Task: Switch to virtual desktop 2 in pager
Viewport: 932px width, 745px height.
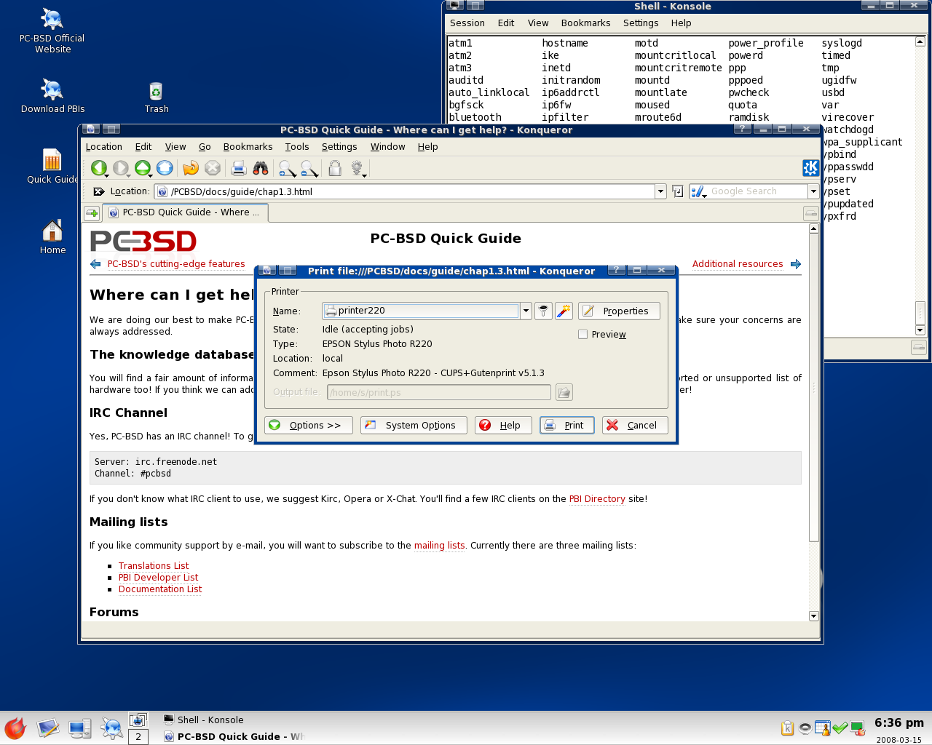Action: (x=138, y=737)
